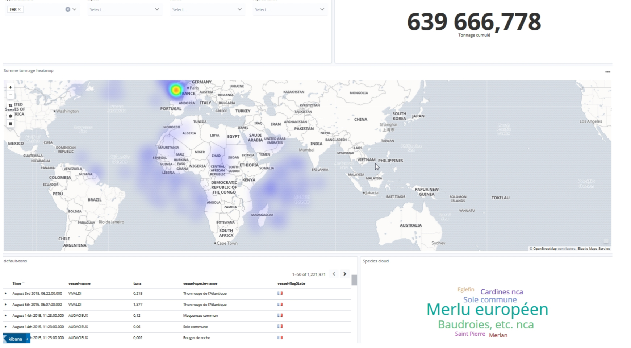Collapse the Kibana side navigation arrow
The width and height of the screenshot is (631, 348).
(x=27, y=339)
